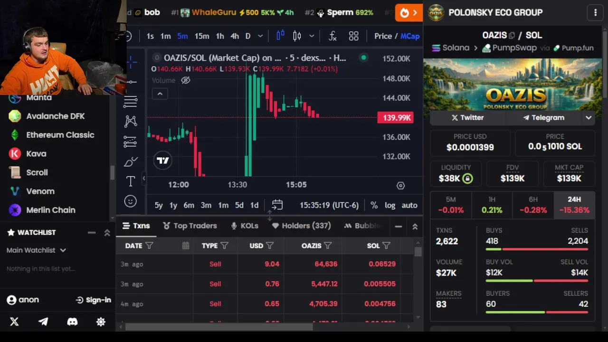
Task: Open the indicators fx menu
Action: 332,36
